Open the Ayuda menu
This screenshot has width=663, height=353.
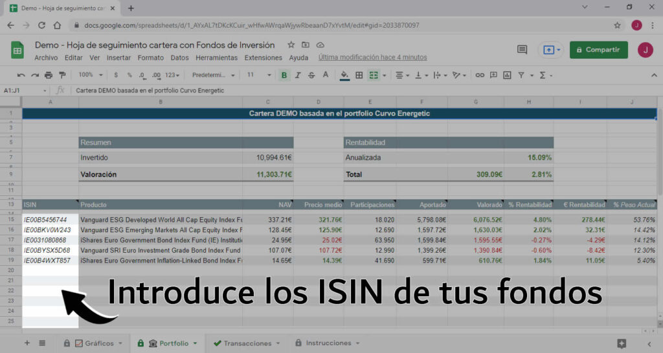(x=298, y=58)
